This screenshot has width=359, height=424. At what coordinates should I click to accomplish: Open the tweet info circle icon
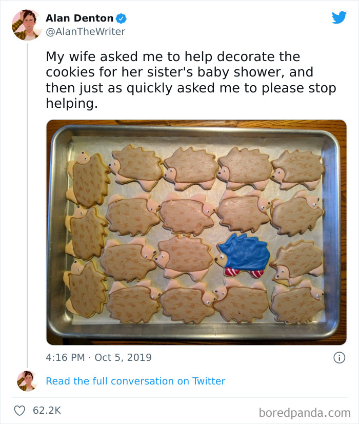point(340,358)
